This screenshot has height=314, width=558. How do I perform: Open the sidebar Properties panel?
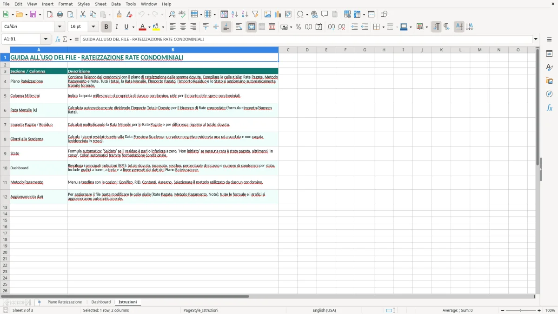(549, 53)
